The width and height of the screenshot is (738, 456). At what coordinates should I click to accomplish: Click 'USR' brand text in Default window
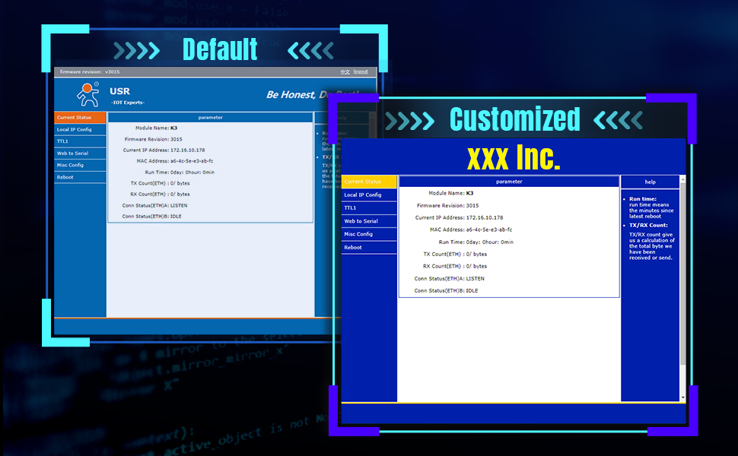120,91
